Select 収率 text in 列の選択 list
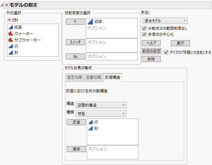 click(18, 27)
